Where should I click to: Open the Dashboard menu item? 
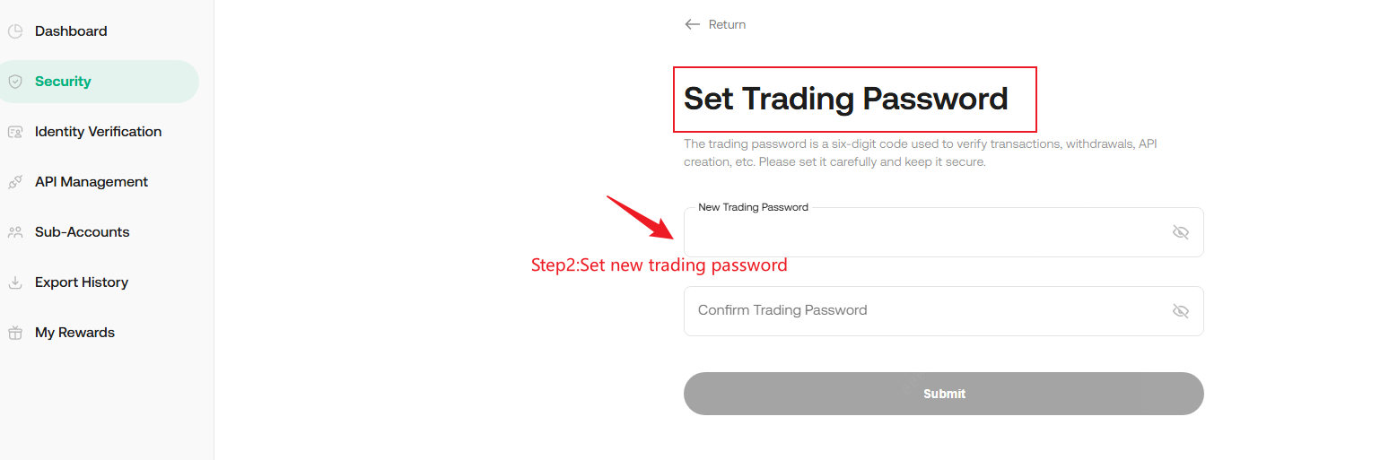point(71,31)
